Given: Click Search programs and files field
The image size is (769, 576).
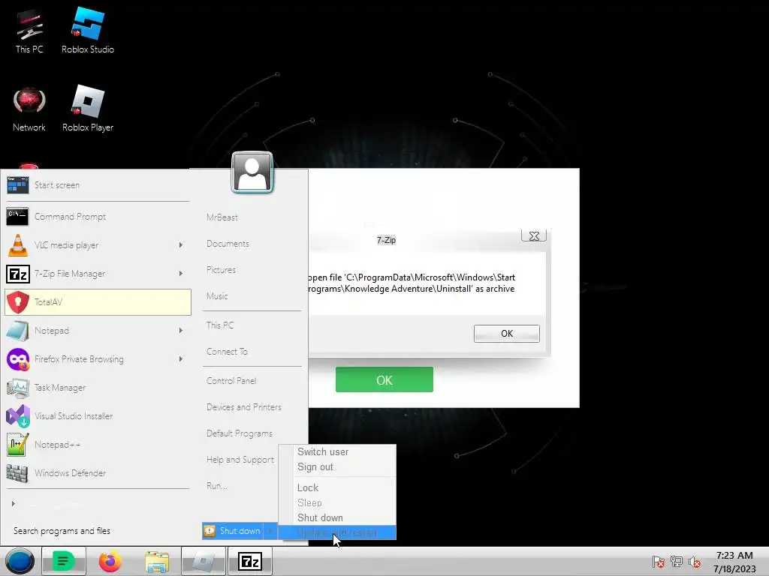Looking at the screenshot, I should [98, 531].
